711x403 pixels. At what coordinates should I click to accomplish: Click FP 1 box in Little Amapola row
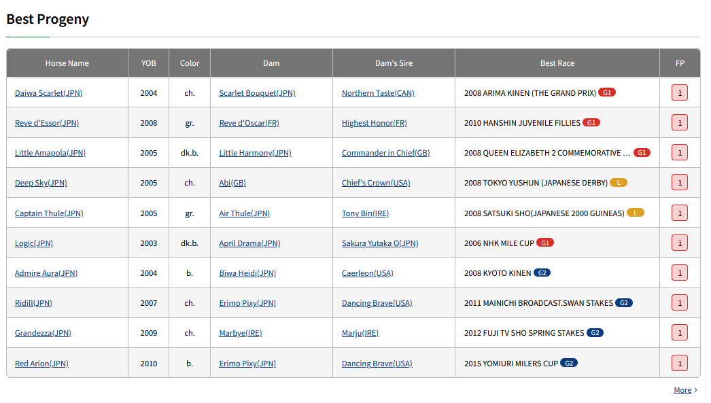tap(680, 152)
